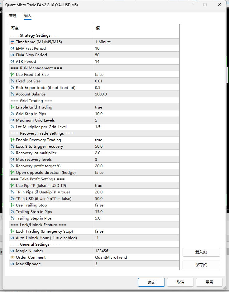Click the Max Slippage integer icon

tap(12, 264)
